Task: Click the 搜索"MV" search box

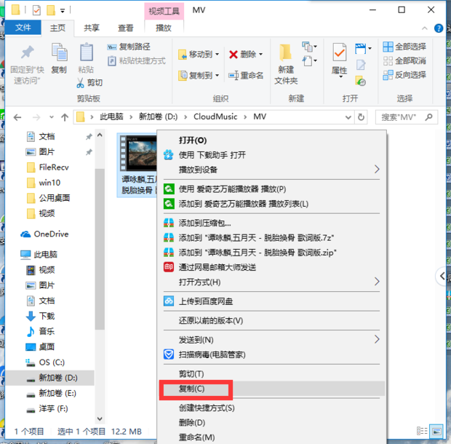Action: coord(407,117)
